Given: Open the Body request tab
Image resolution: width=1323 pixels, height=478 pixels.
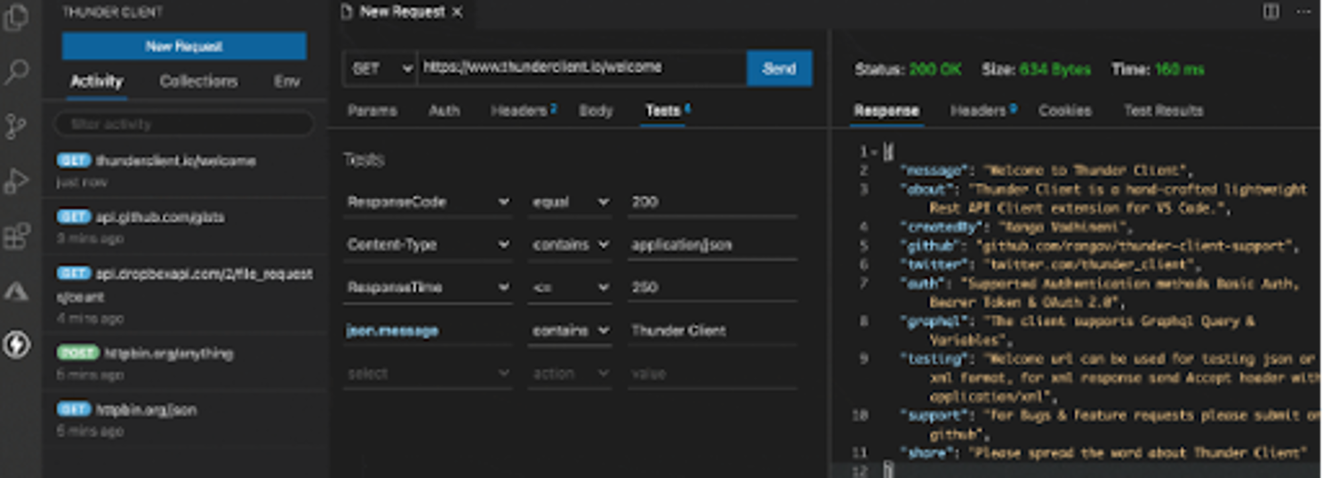Looking at the screenshot, I should [x=595, y=111].
